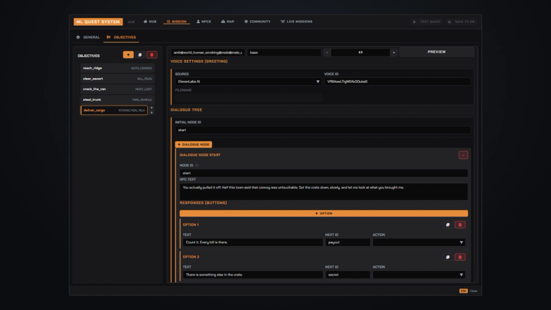Image resolution: width=551 pixels, height=310 pixels.
Task: Select the clear_escort objective
Action: coord(117,79)
